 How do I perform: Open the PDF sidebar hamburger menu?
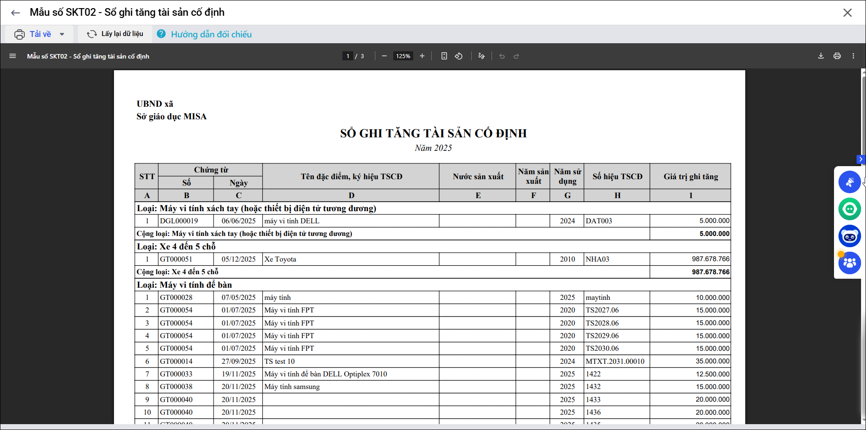(x=13, y=56)
